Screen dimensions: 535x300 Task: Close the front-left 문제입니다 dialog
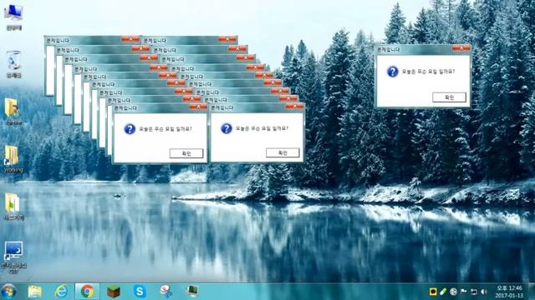tap(198, 107)
